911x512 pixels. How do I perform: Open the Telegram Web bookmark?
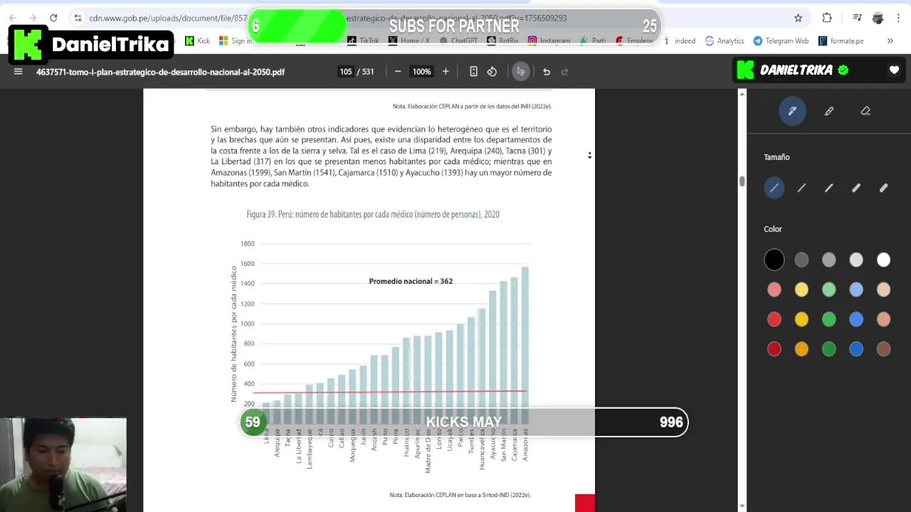(x=781, y=41)
